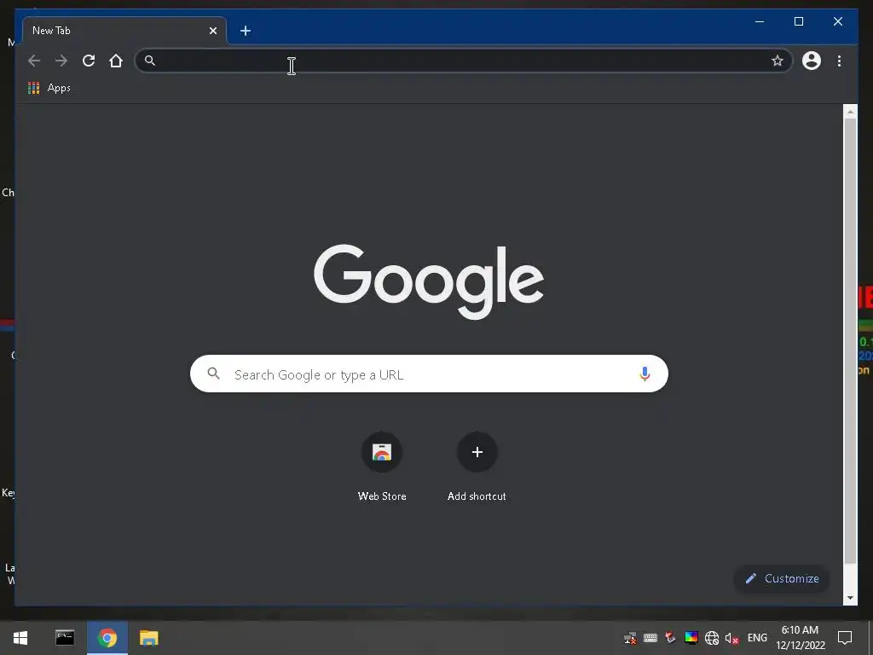
Task: Open the Customize page button
Action: (782, 579)
